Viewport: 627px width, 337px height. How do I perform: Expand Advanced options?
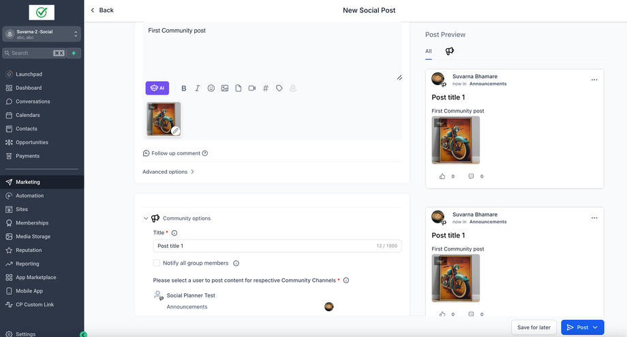[x=168, y=172]
